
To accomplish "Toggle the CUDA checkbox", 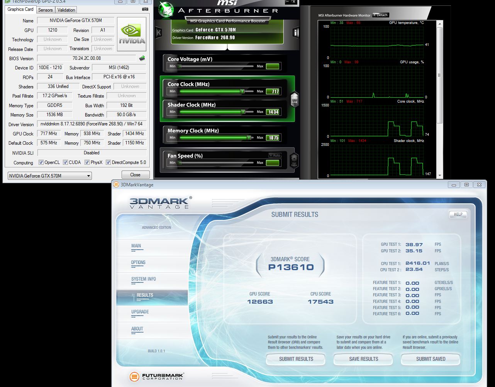I will click(65, 162).
